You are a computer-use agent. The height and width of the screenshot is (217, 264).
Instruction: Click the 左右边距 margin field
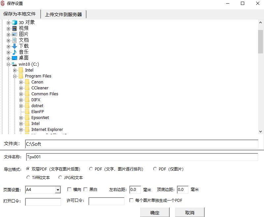click(135, 190)
